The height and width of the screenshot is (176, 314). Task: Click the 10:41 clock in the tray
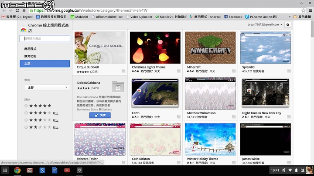[275, 170]
